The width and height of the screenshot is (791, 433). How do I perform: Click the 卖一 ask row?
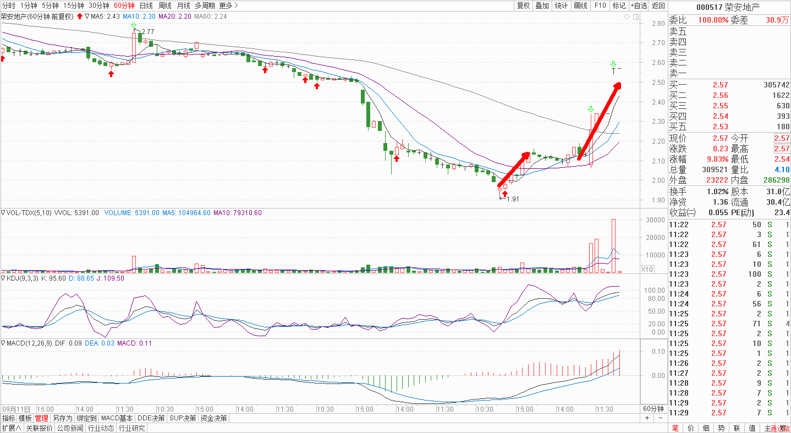pyautogui.click(x=729, y=73)
